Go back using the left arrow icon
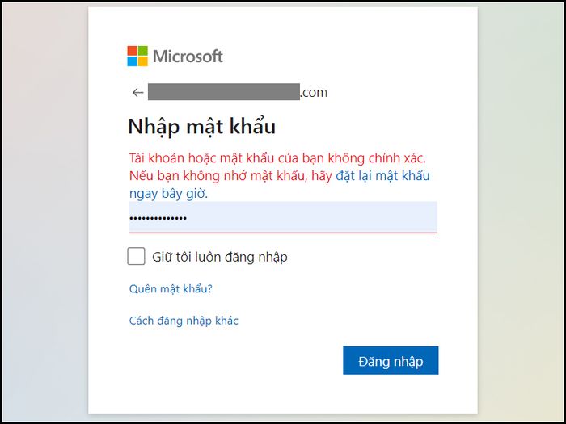The width and height of the screenshot is (566, 424). 137,93
